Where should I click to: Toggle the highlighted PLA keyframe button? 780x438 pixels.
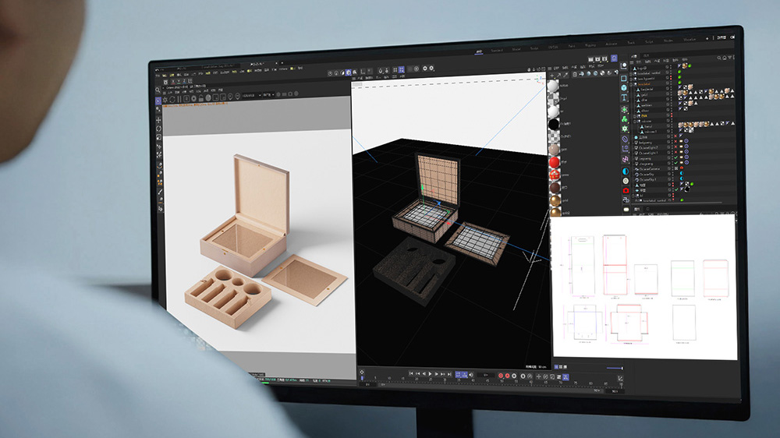coord(565,377)
